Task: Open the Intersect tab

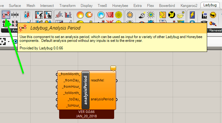Action: (47, 6)
